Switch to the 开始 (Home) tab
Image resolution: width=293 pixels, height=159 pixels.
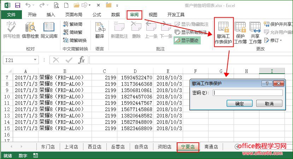pos(32,15)
